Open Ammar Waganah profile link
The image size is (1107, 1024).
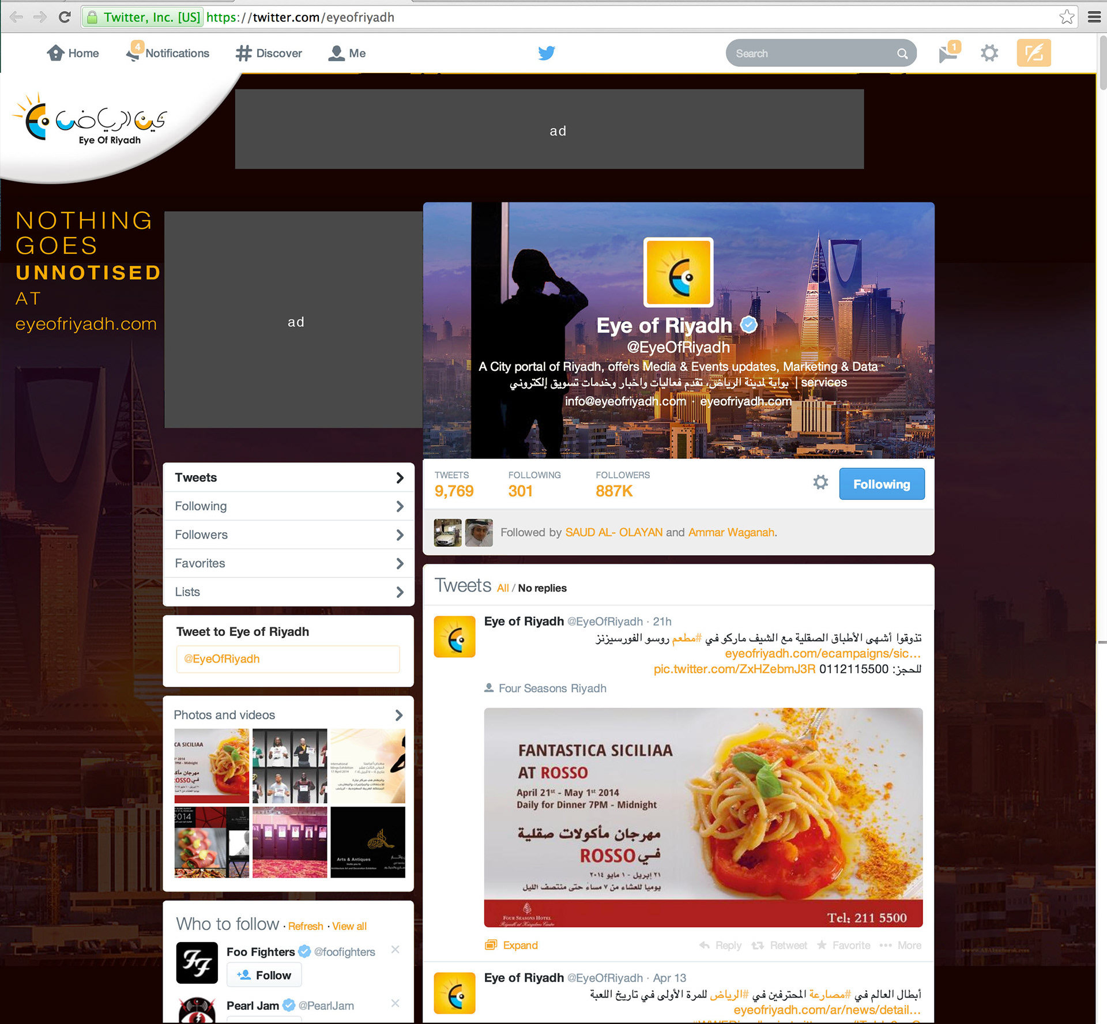[x=731, y=532]
